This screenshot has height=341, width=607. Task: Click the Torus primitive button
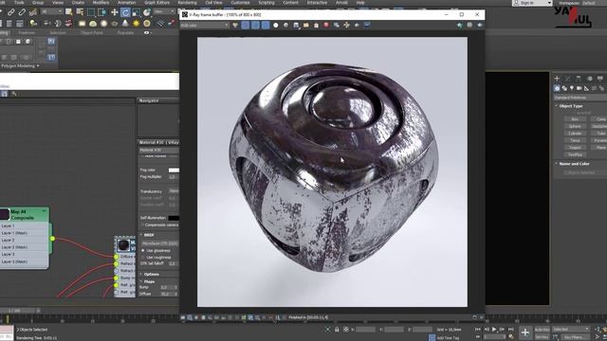tap(575, 140)
